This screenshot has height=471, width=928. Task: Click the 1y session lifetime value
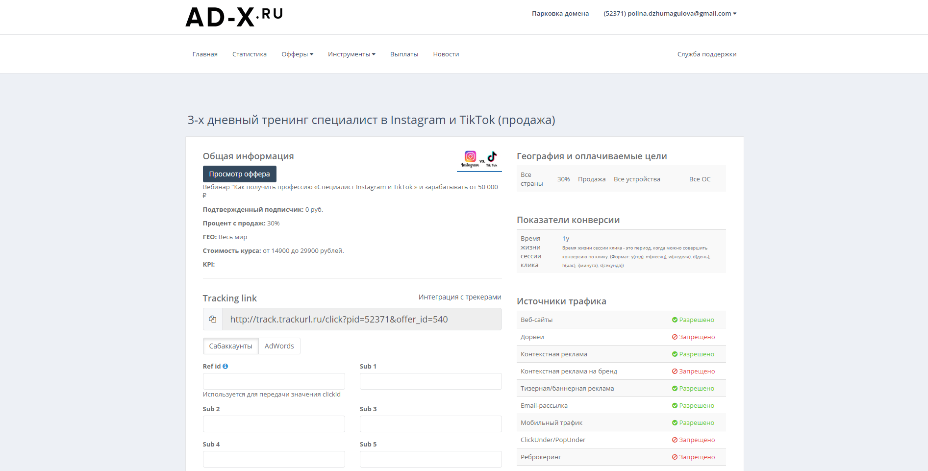tap(566, 238)
